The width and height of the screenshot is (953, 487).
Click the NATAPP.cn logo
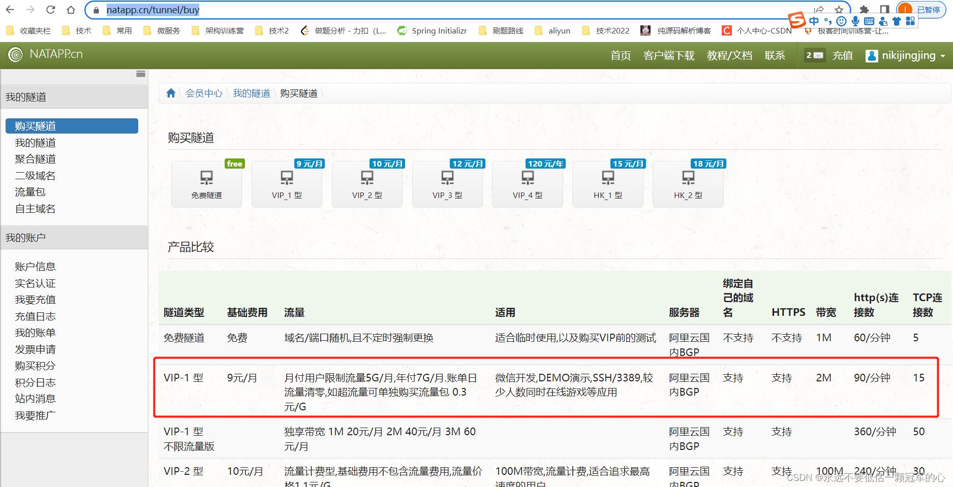[46, 54]
